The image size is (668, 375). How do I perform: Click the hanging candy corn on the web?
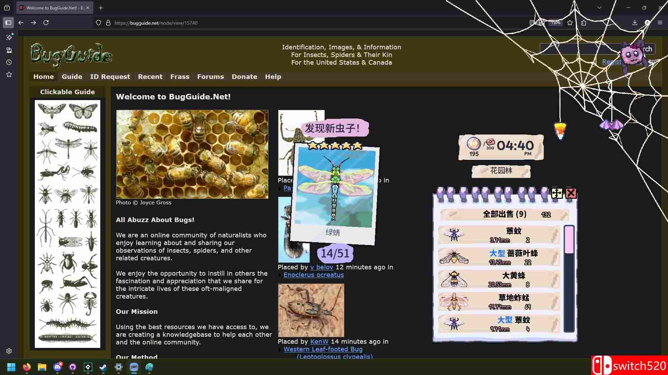(x=560, y=131)
